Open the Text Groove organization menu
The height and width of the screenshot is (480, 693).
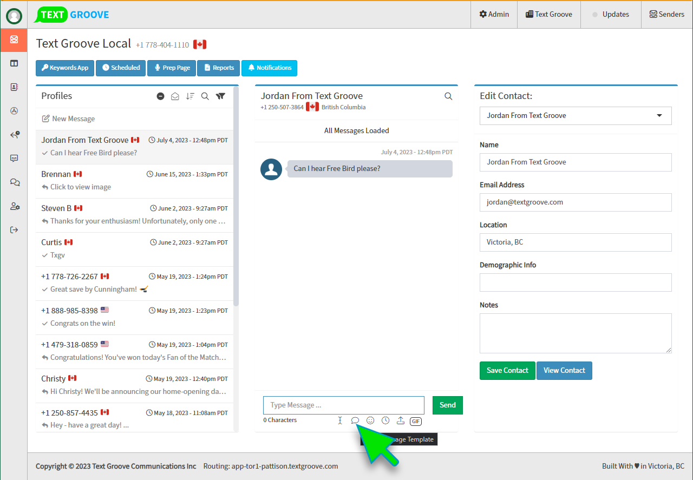click(x=549, y=15)
